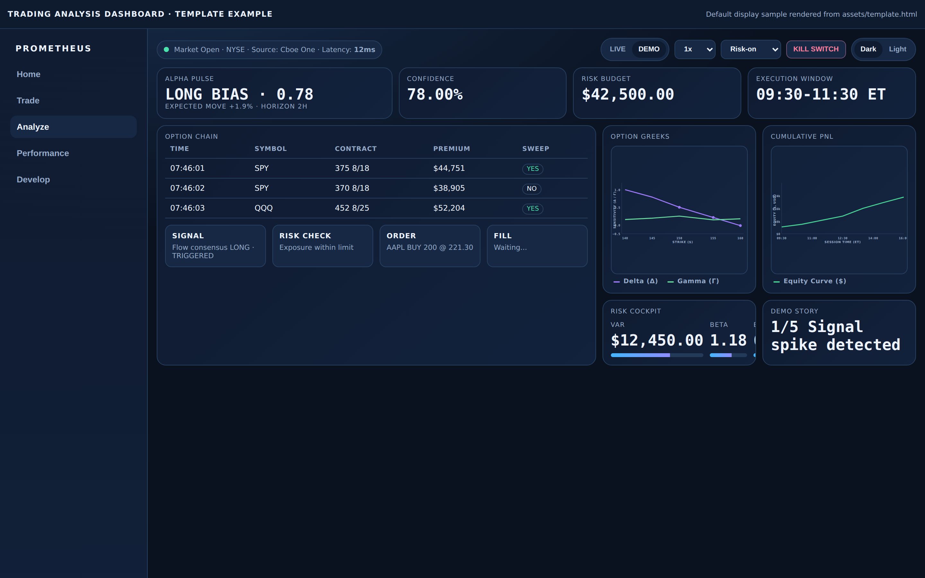Click the Demo Story 1/5 Signal text
The width and height of the screenshot is (925, 578).
tap(836, 336)
